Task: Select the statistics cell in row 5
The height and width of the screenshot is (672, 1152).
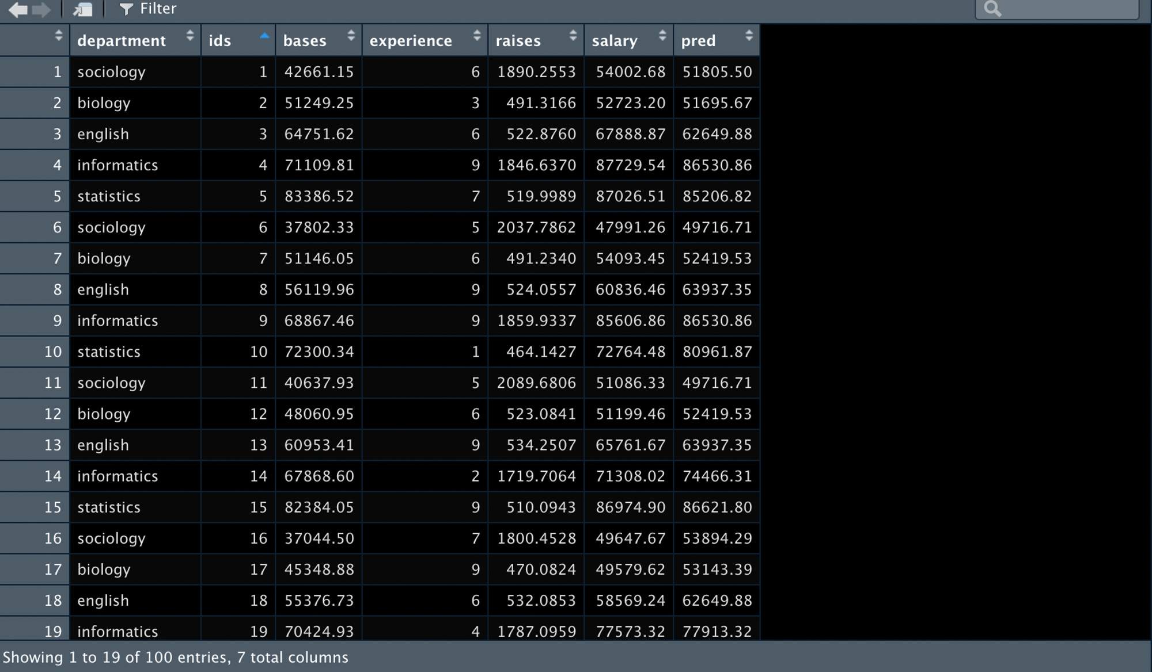Action: click(135, 196)
